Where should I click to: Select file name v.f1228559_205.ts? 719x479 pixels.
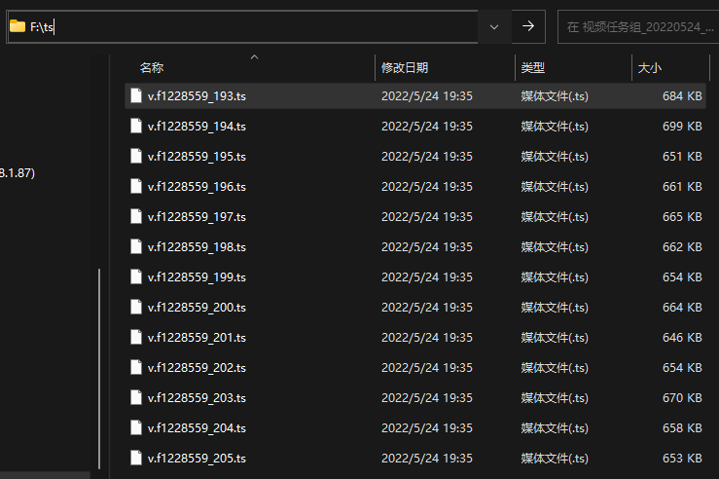tap(197, 459)
